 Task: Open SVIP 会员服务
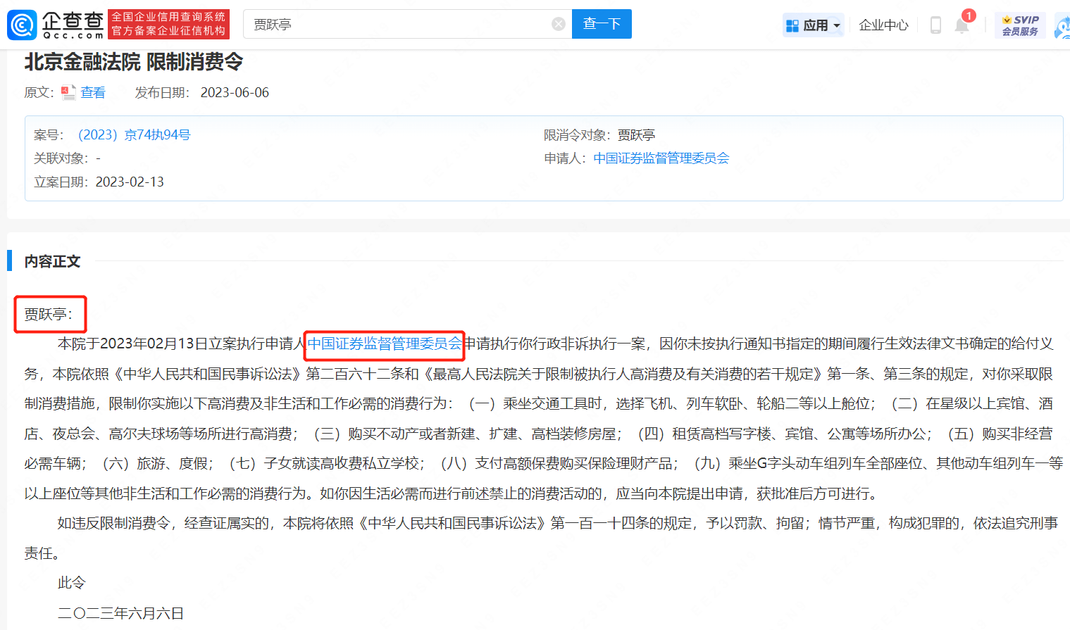[1020, 25]
